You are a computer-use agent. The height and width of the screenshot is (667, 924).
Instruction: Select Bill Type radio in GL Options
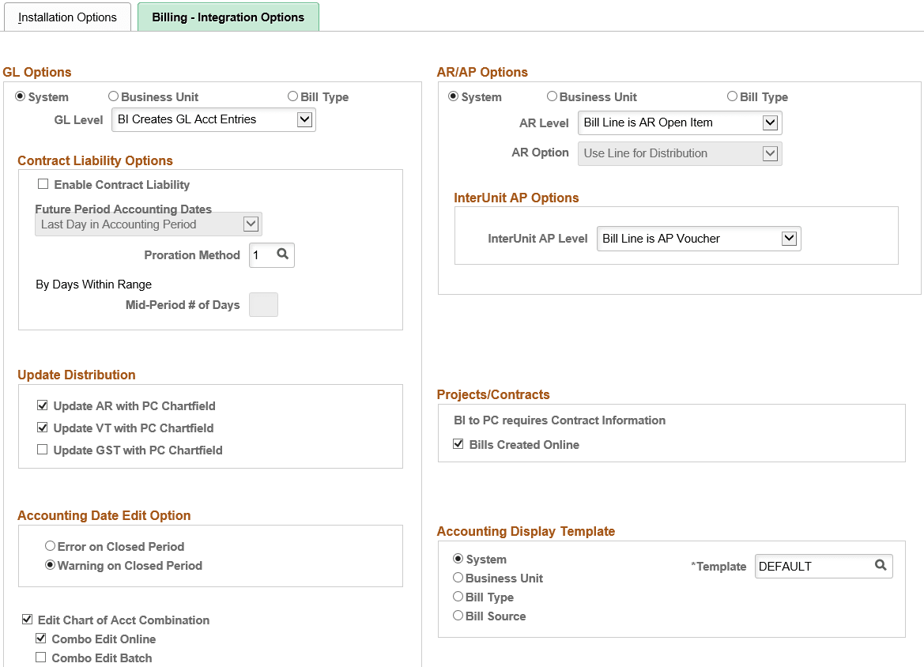tap(292, 96)
